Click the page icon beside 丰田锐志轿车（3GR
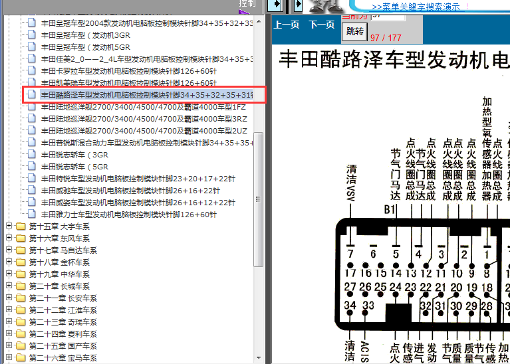This screenshot has width=510, height=364. pos(31,154)
